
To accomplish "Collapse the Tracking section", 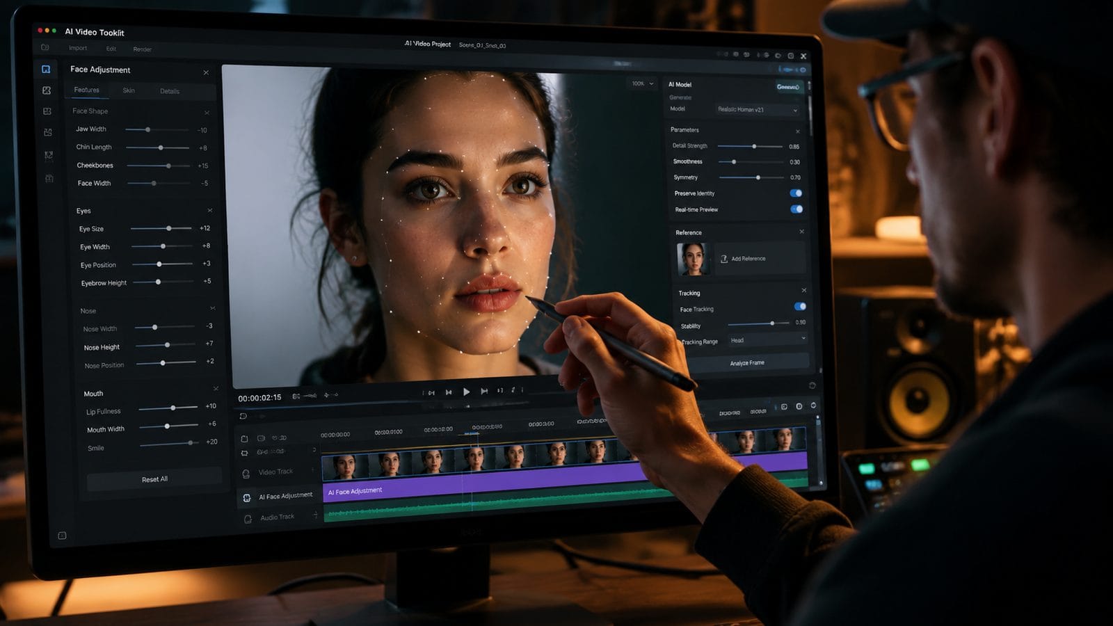I will [x=804, y=291].
